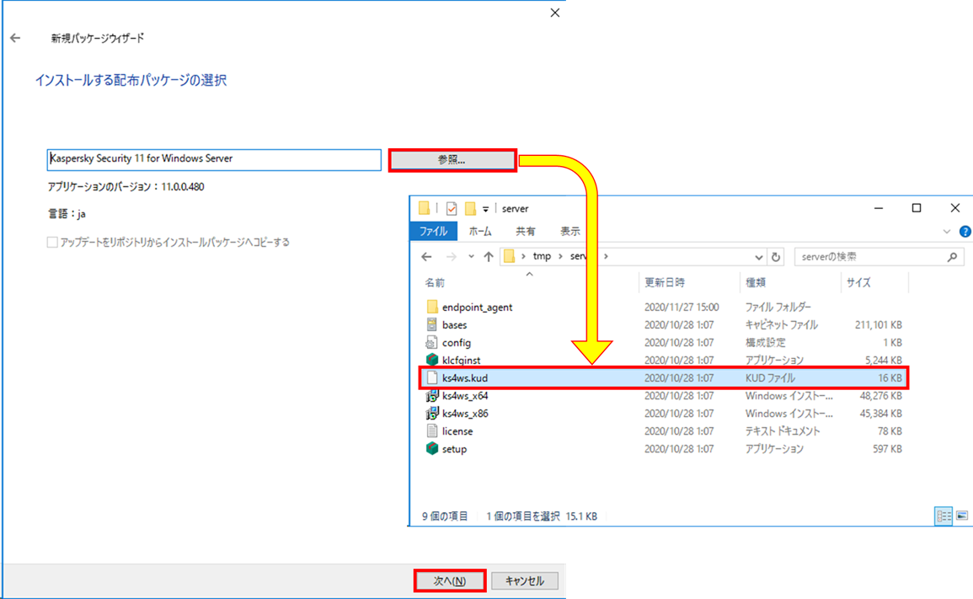This screenshot has width=973, height=599.
Task: Select the bases file name
Action: [454, 324]
